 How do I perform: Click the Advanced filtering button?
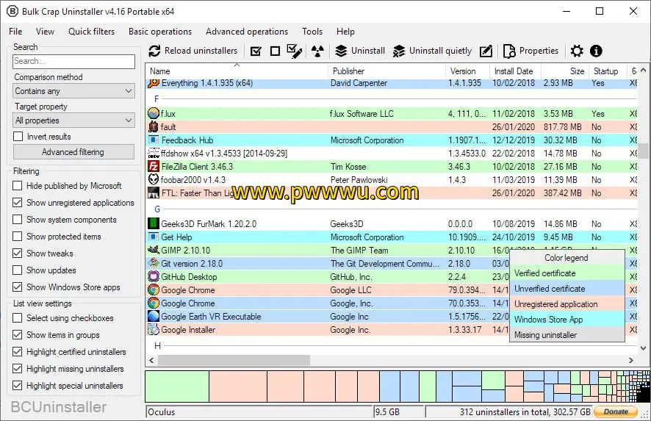pos(73,152)
